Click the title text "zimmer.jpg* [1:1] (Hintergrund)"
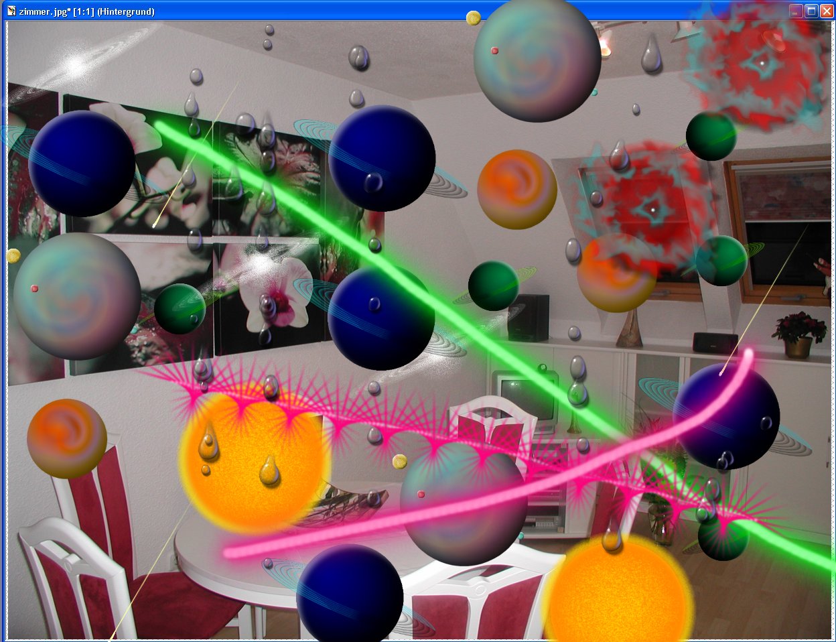The height and width of the screenshot is (642, 836). tap(87, 11)
